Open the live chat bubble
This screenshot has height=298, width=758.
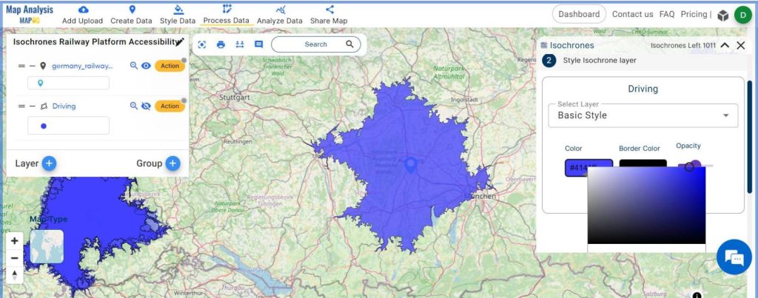[734, 257]
